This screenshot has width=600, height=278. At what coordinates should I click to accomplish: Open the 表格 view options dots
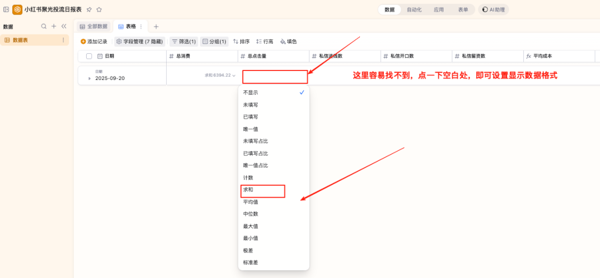(x=141, y=27)
